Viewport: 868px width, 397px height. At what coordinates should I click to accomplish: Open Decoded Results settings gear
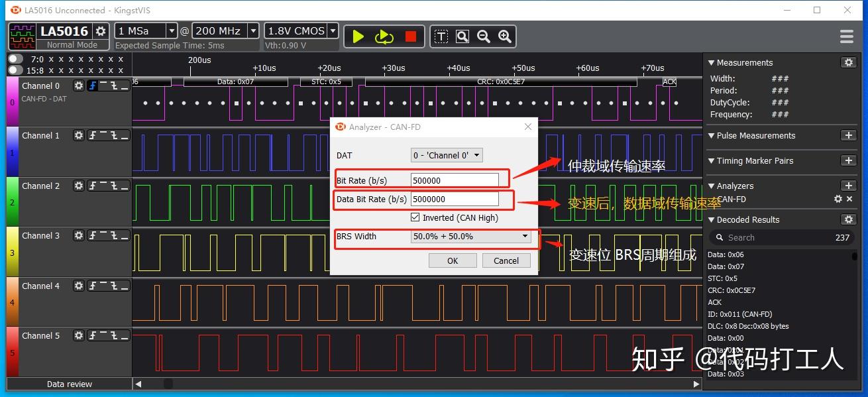click(x=848, y=219)
